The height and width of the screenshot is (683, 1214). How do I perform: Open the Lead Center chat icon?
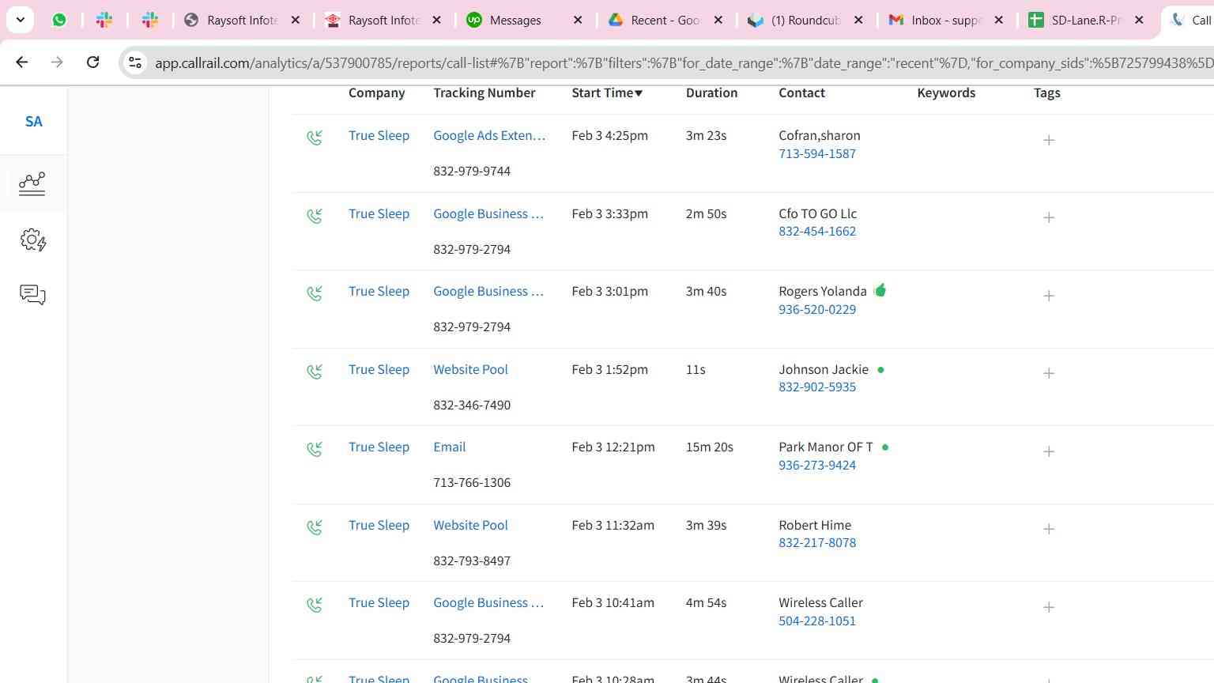(x=32, y=295)
